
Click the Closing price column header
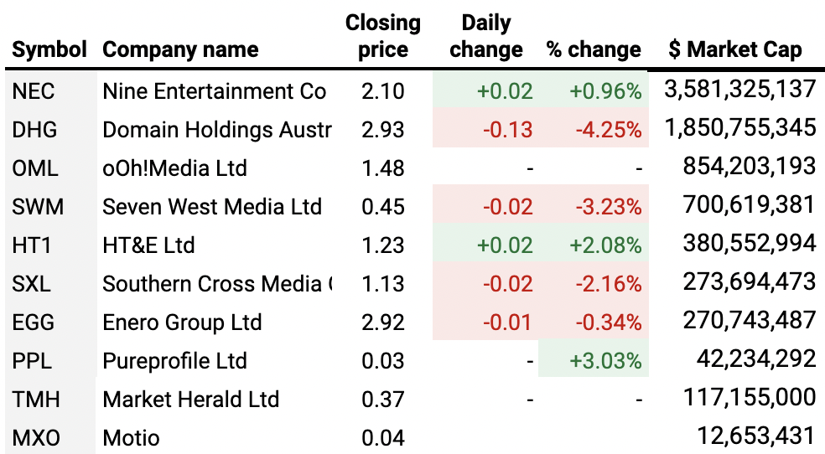click(x=383, y=36)
